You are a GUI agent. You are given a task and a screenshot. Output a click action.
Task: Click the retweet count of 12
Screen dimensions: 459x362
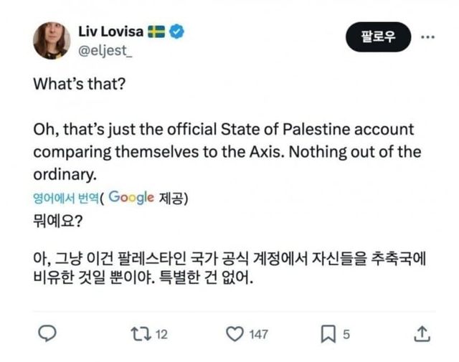coord(161,334)
